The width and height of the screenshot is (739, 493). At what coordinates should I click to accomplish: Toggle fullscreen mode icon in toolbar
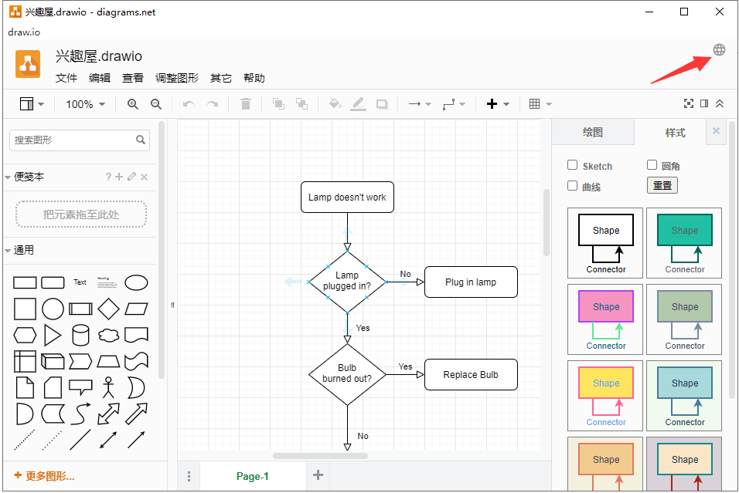[689, 104]
